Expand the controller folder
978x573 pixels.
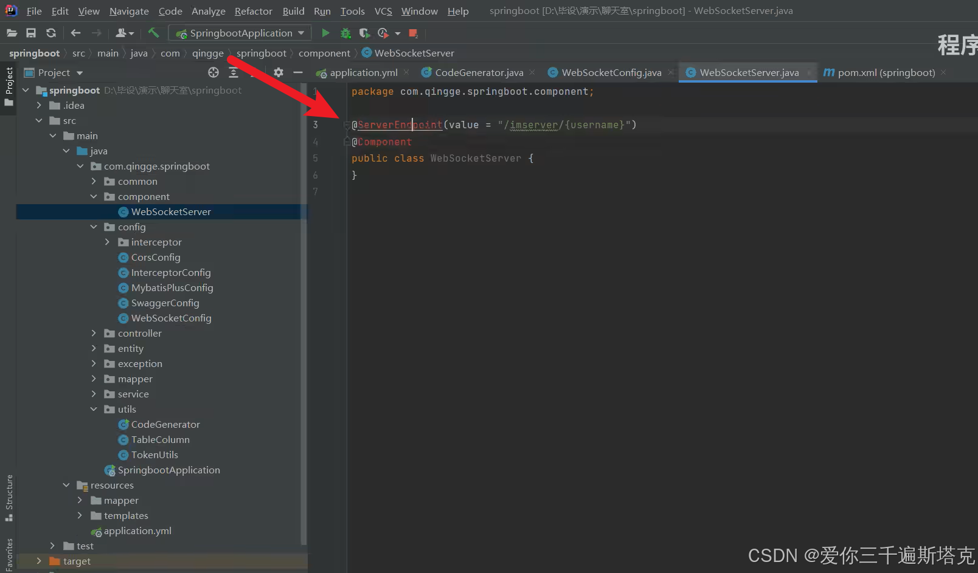pos(93,333)
